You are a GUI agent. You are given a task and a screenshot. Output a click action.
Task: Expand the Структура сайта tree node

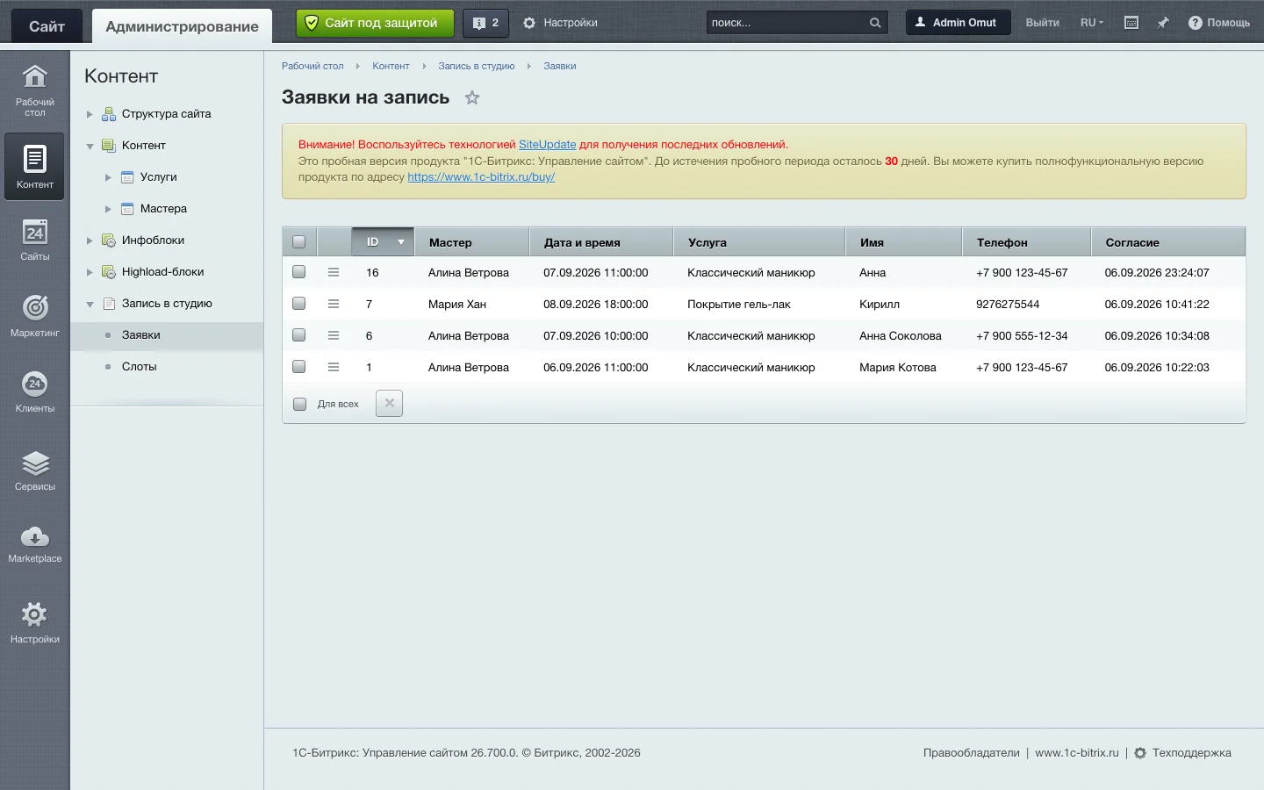(90, 114)
